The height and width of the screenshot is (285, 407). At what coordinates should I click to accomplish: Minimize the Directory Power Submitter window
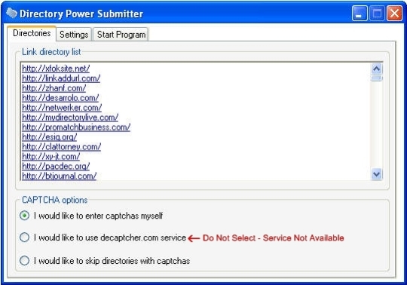[360, 13]
